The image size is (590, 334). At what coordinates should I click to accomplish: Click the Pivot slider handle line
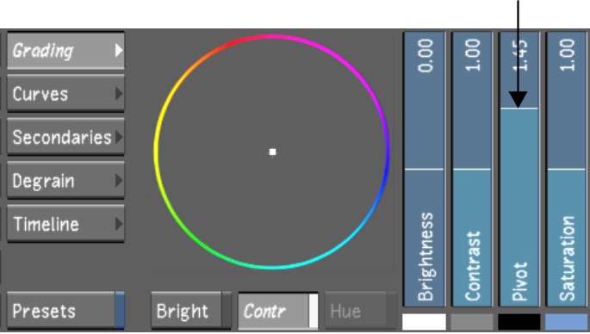519,108
